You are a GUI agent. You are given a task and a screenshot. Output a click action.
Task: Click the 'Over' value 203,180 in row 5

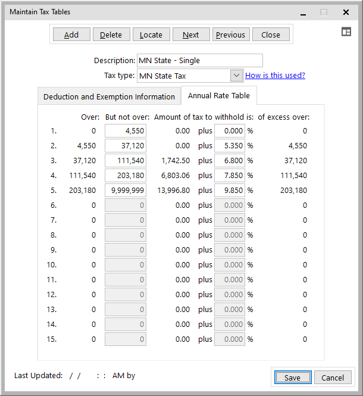[83, 191]
